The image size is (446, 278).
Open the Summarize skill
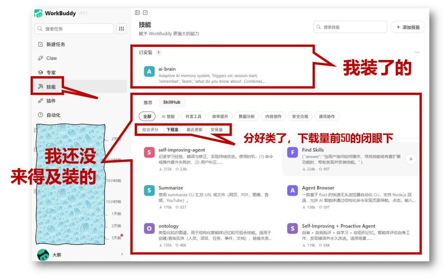[209, 197]
